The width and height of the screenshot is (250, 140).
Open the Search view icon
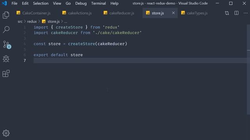(x=6, y=30)
